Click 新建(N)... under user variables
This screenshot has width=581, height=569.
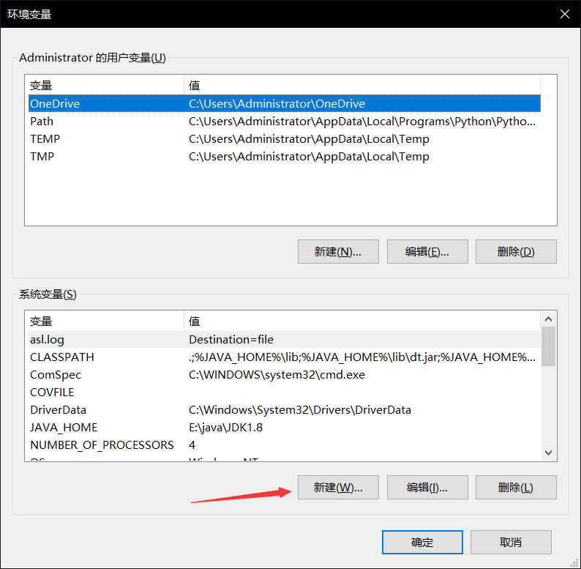click(x=338, y=251)
